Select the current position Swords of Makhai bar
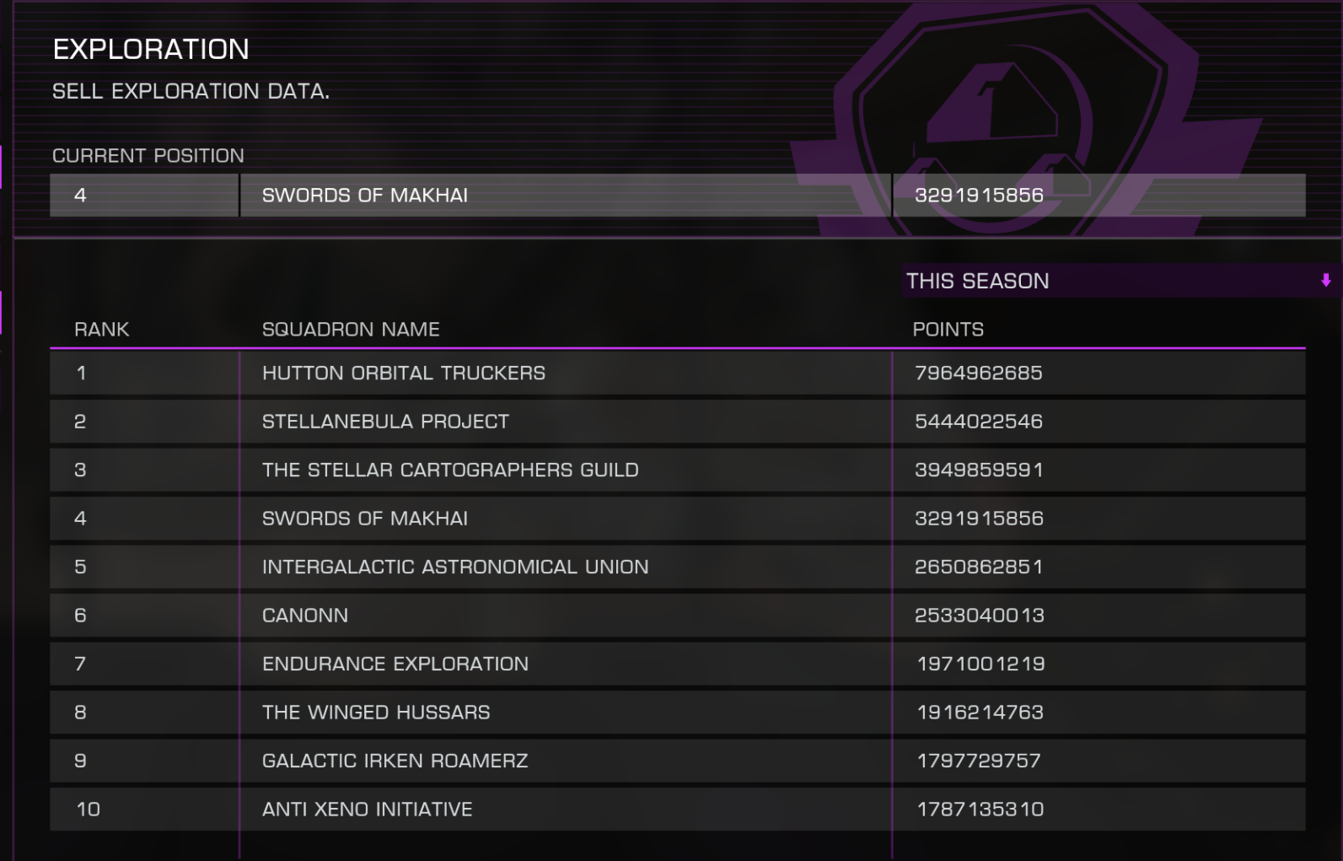Screen dimensions: 1343x861 pyautogui.click(x=677, y=196)
